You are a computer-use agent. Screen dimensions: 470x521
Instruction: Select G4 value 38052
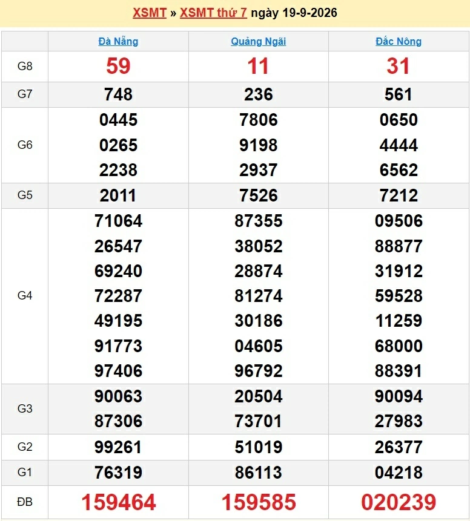[259, 246]
